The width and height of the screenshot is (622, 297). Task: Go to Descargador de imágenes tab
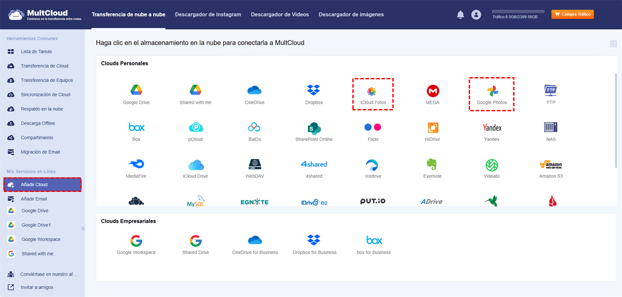coord(351,15)
